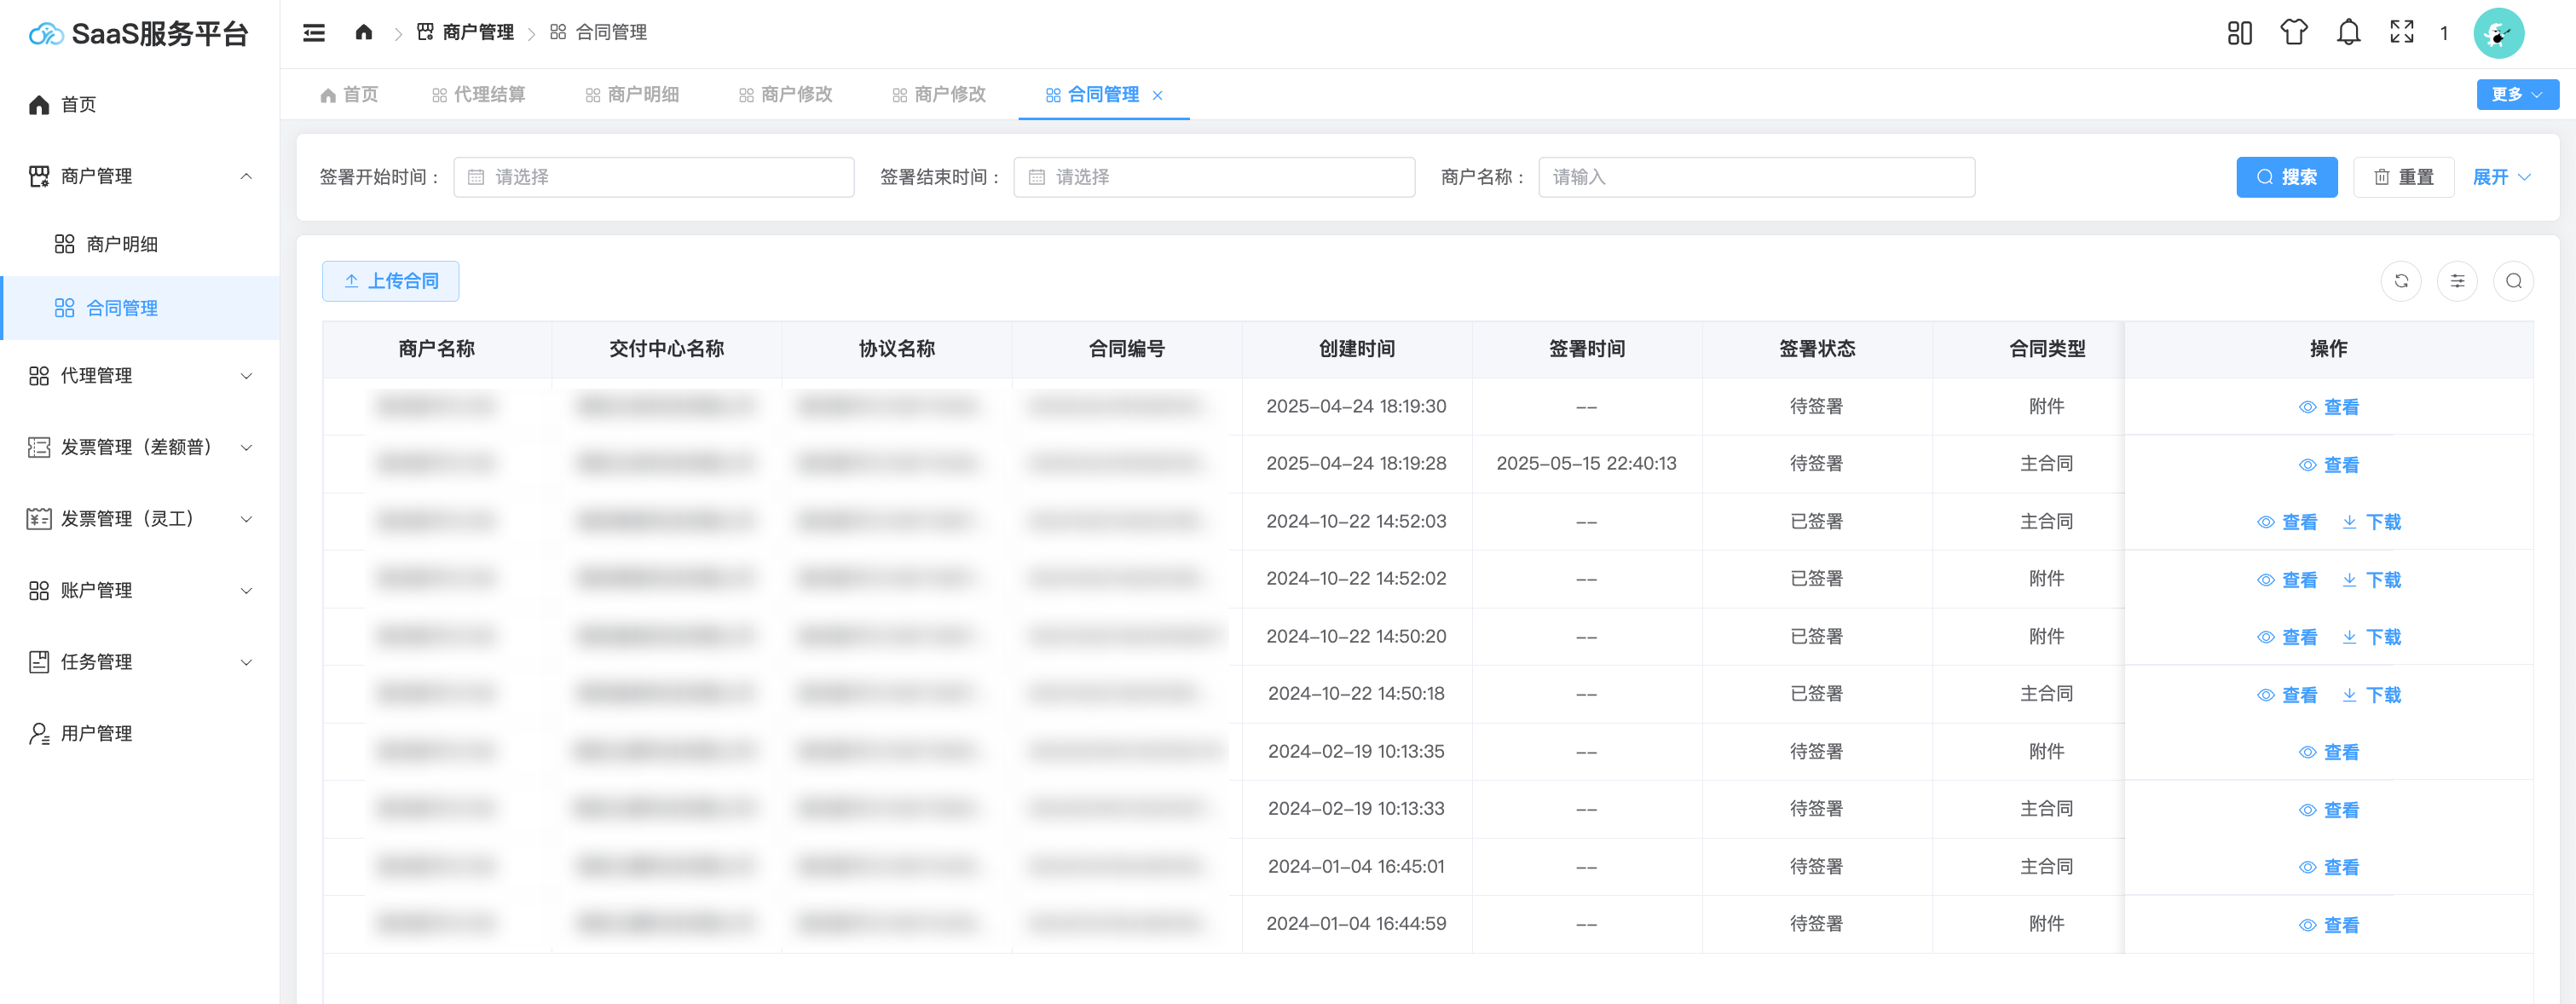
Task: Click the 上传合同 button
Action: point(390,281)
